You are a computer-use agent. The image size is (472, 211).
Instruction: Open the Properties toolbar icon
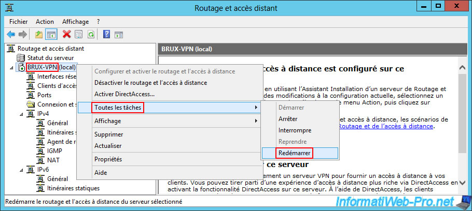click(x=79, y=34)
